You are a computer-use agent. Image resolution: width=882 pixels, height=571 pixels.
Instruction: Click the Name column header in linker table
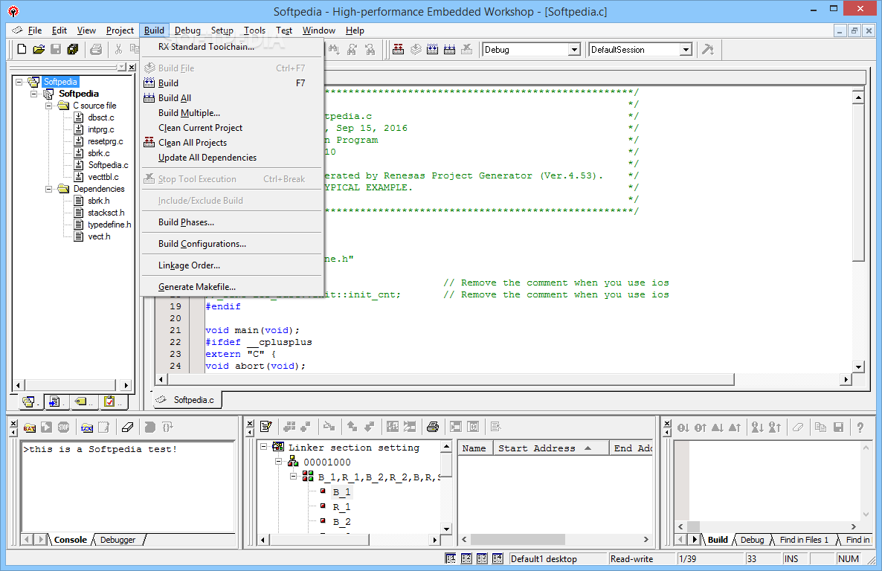coord(475,448)
